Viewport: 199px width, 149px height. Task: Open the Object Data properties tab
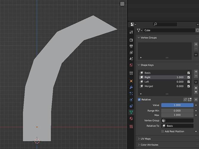pos(131,112)
